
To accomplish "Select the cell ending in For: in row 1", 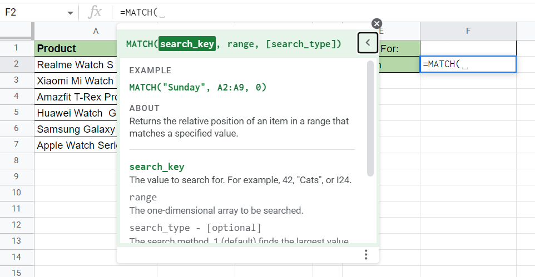I will tap(399, 48).
